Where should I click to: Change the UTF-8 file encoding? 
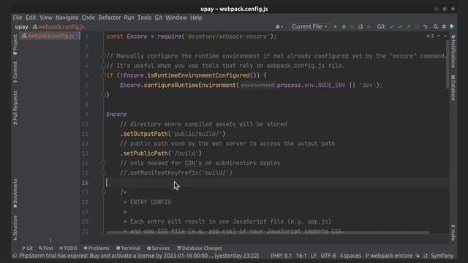point(328,256)
